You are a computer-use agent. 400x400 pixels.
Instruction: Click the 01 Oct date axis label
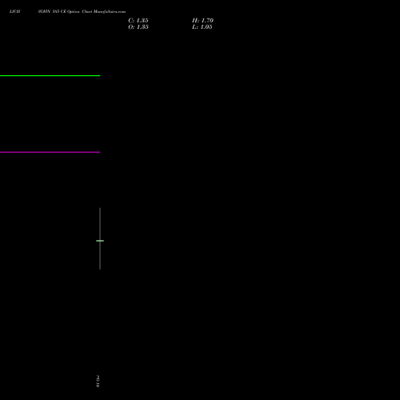point(98,381)
